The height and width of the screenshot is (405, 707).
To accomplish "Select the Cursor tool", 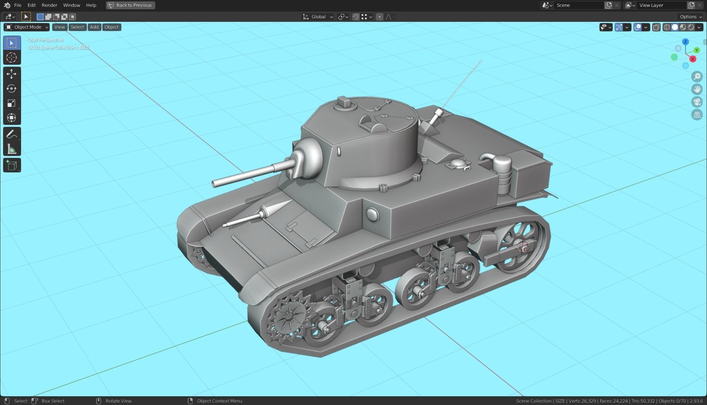I will (x=12, y=57).
